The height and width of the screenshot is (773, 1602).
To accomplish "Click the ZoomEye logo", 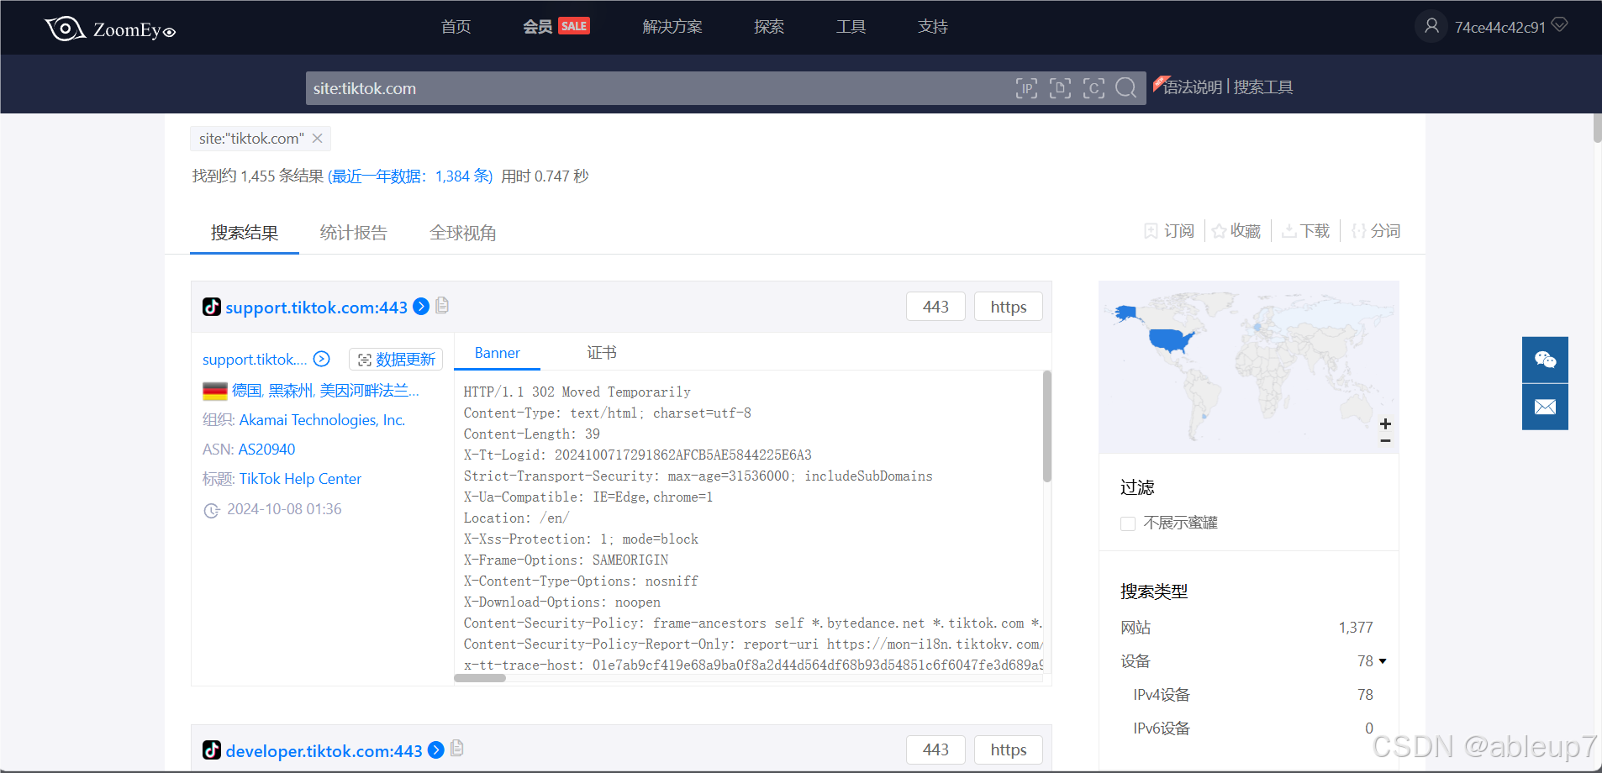I will coord(110,29).
